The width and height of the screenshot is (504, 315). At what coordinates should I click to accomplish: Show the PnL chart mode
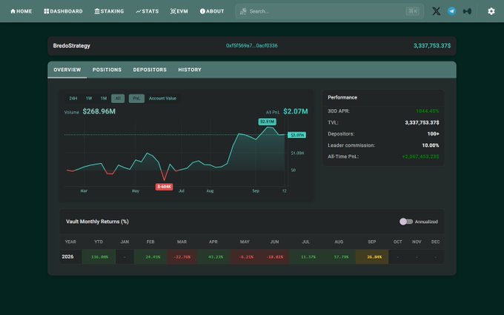point(136,99)
